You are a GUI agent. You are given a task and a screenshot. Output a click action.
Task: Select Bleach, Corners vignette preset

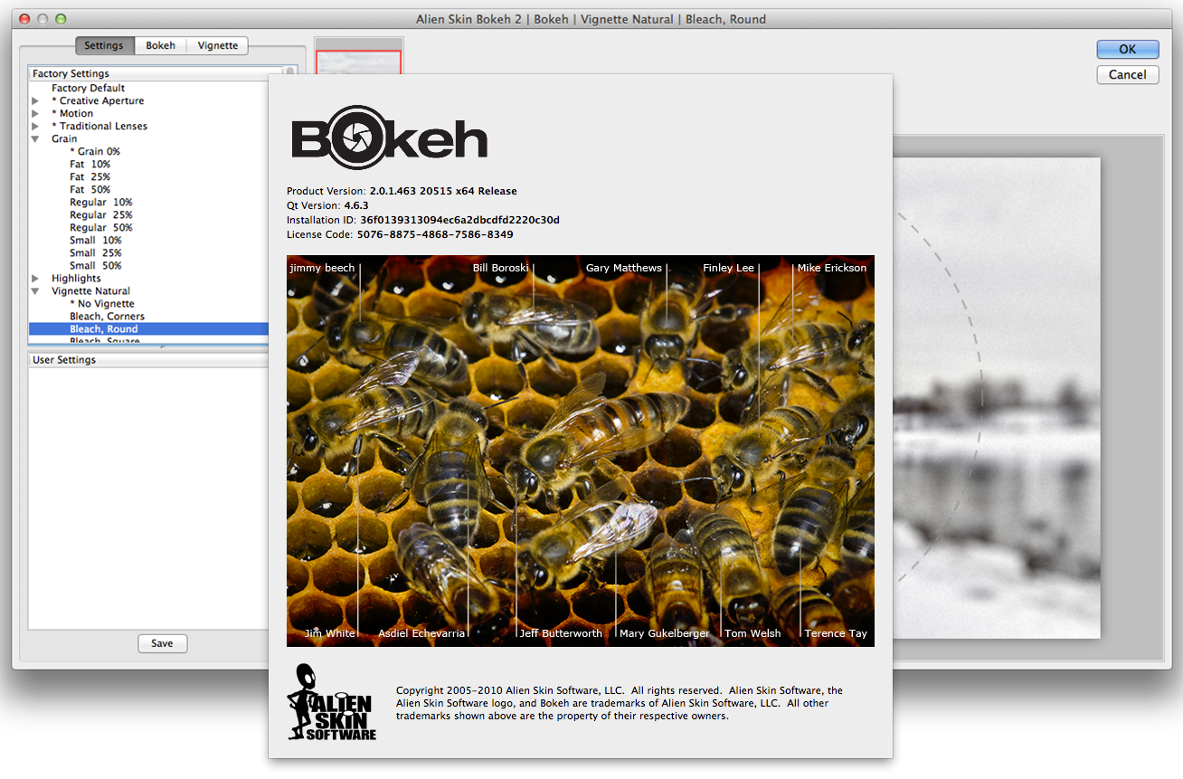[107, 317]
